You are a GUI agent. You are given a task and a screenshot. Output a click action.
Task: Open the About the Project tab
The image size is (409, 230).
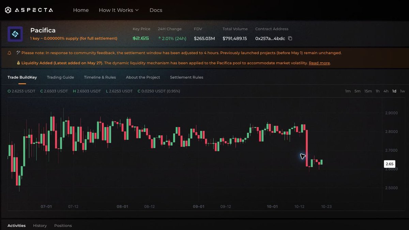(x=143, y=77)
